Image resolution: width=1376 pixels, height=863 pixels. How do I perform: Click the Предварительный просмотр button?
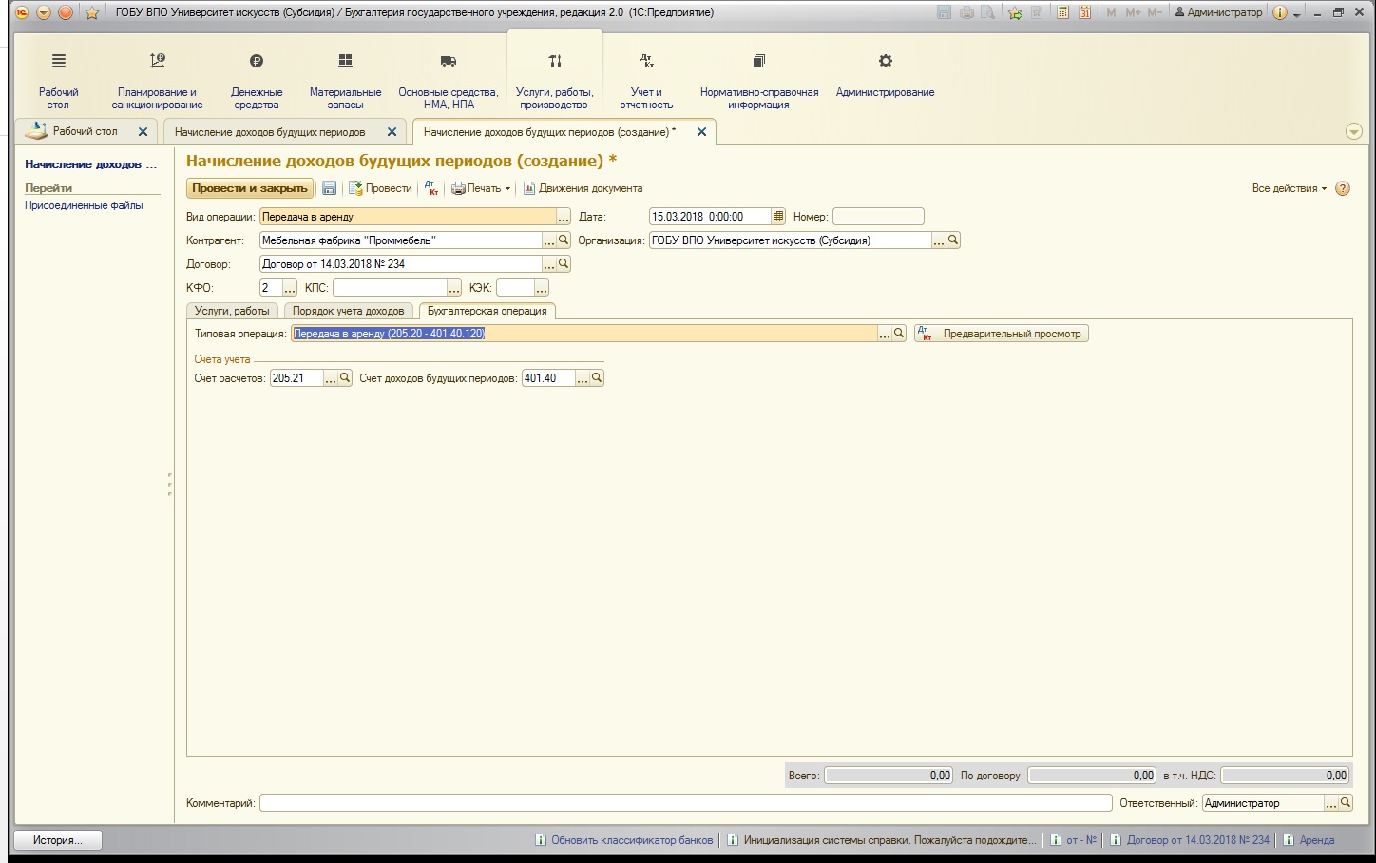tap(1002, 334)
